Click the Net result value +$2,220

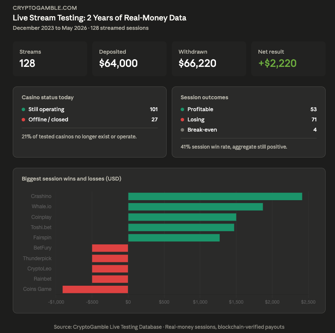[277, 63]
